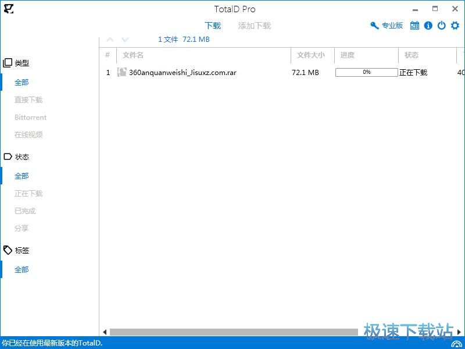
Task: Filter by 直接下载 type
Action: (28, 99)
